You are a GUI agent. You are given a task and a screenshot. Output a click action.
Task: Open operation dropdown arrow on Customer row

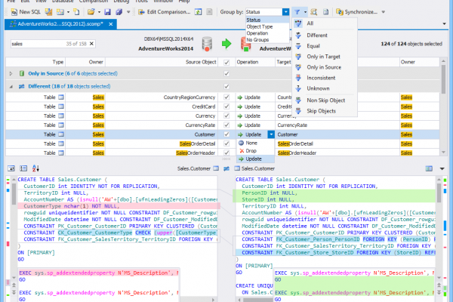coord(270,133)
